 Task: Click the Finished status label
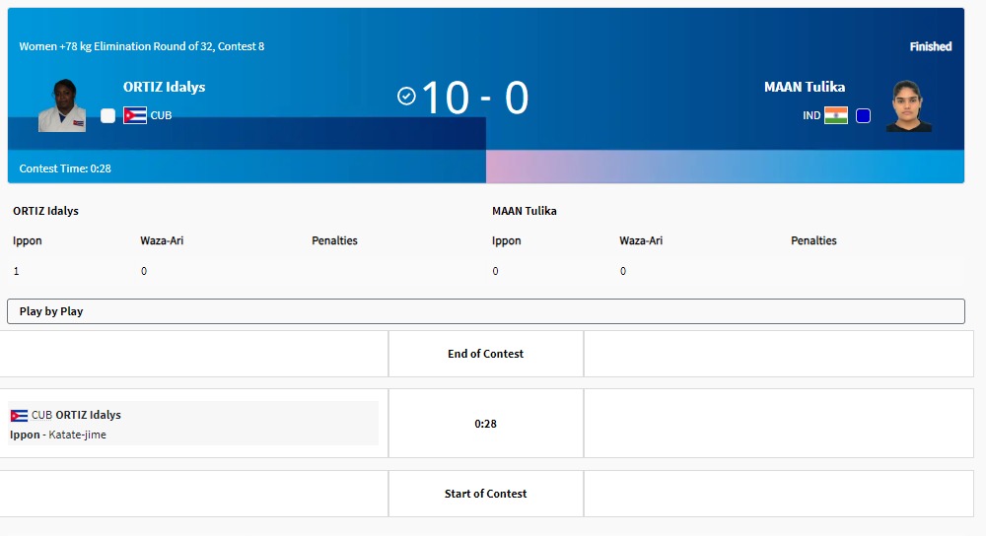tap(930, 46)
